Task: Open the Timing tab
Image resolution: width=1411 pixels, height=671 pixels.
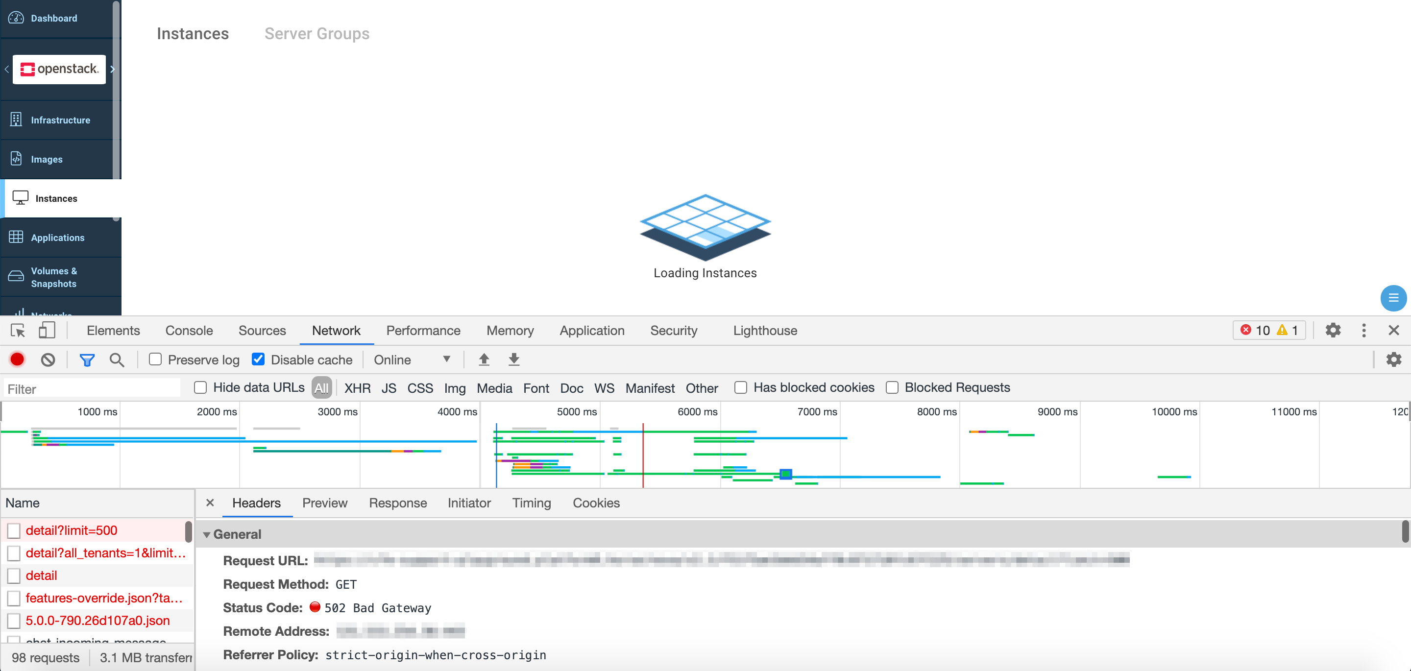Action: point(531,503)
